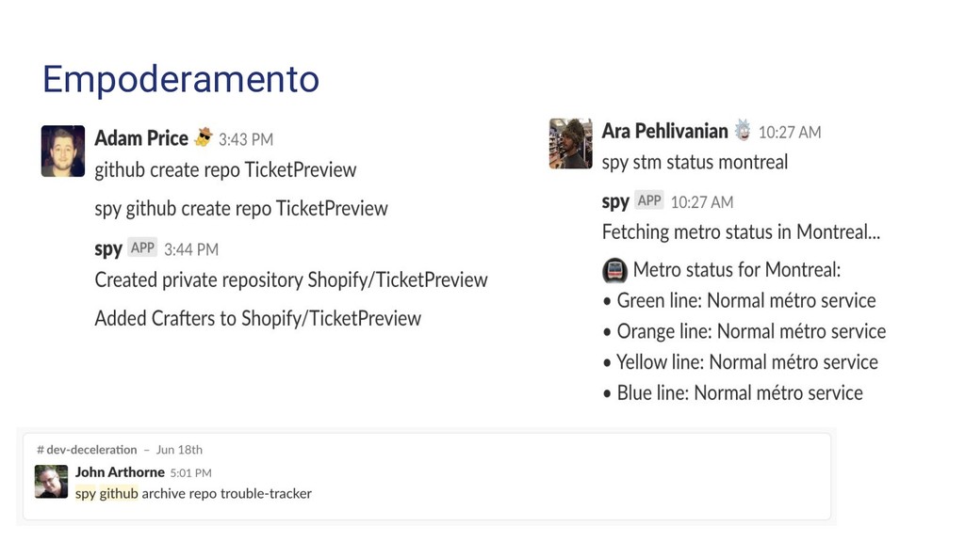
Task: Open John Arthorne's user name
Action: [x=120, y=472]
